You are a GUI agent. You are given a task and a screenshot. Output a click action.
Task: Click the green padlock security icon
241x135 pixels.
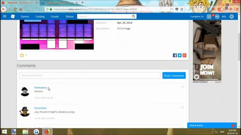tap(51, 9)
